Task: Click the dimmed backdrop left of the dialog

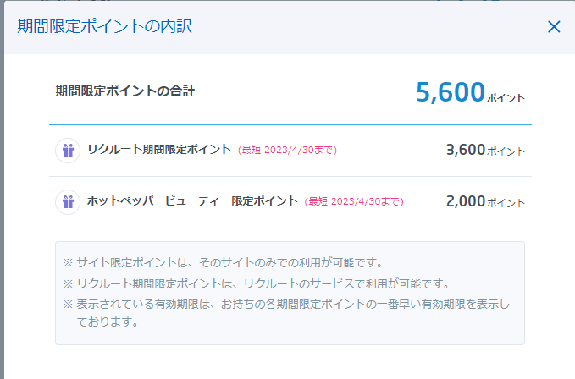Action: tap(2, 211)
